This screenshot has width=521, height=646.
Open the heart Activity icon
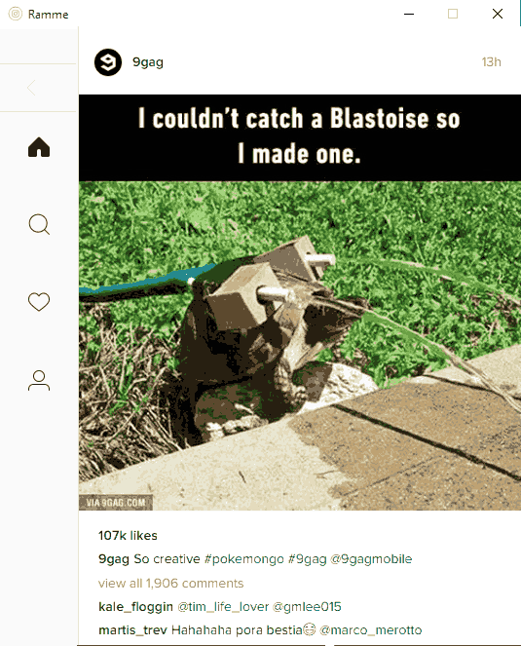[39, 302]
